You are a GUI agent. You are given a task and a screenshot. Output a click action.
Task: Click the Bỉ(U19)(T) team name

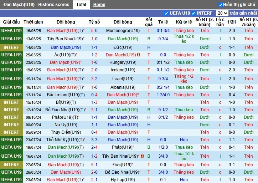66,102
